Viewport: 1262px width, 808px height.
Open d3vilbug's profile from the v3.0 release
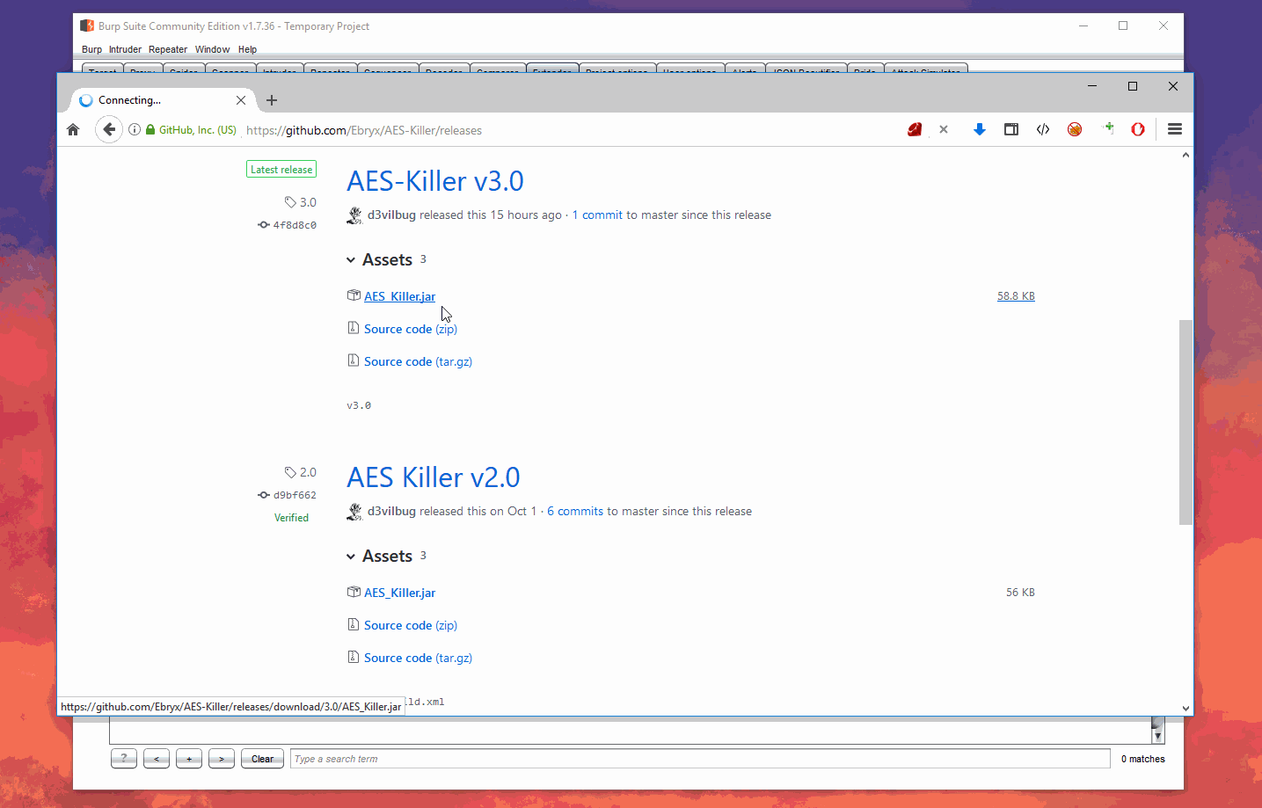point(391,215)
